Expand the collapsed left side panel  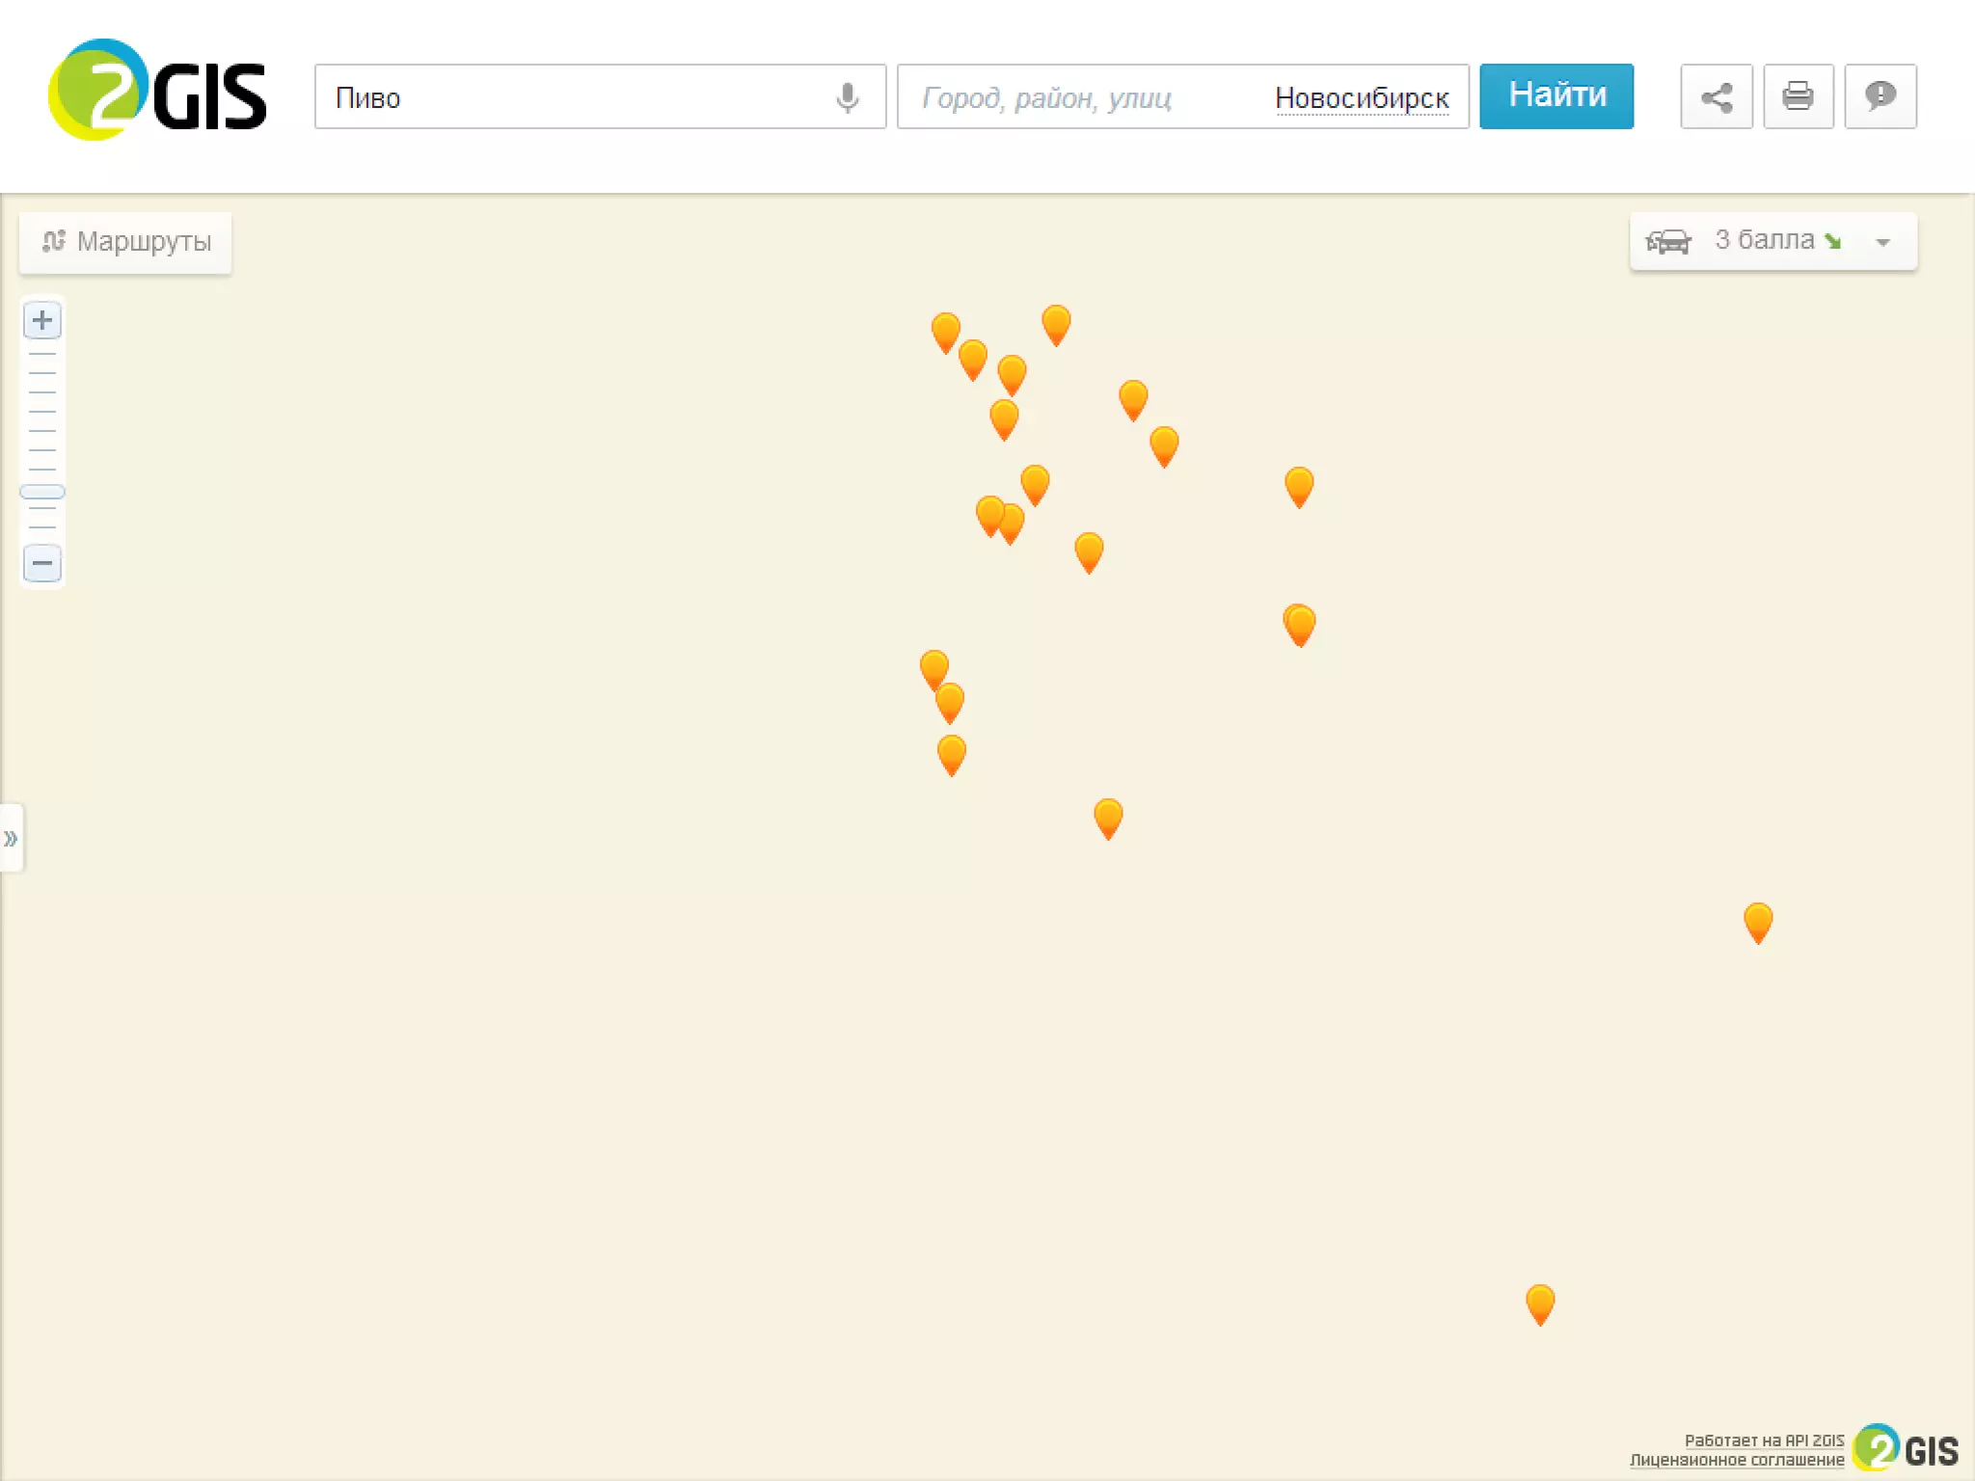[11, 838]
